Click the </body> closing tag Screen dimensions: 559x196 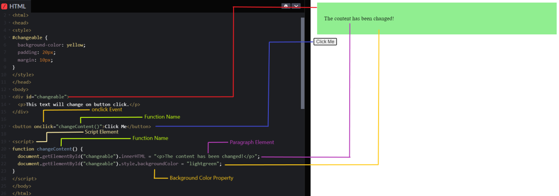pyautogui.click(x=22, y=186)
